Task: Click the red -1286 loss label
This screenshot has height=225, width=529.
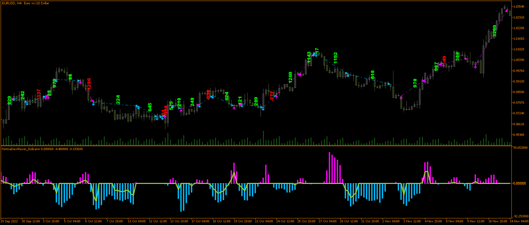Action: 89,84
